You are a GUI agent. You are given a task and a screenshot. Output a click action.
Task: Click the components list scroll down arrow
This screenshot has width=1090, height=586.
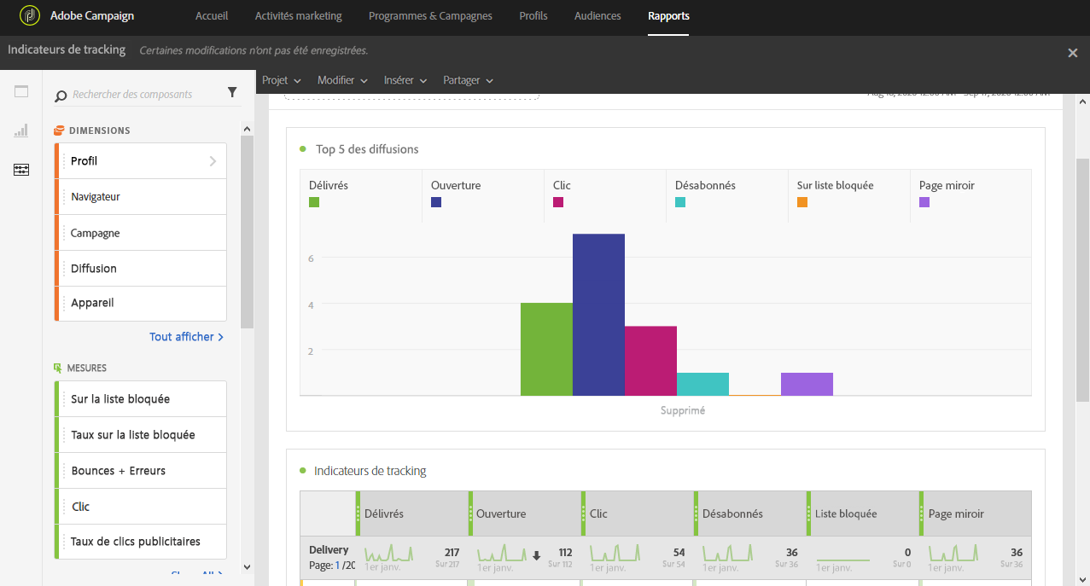pos(247,566)
